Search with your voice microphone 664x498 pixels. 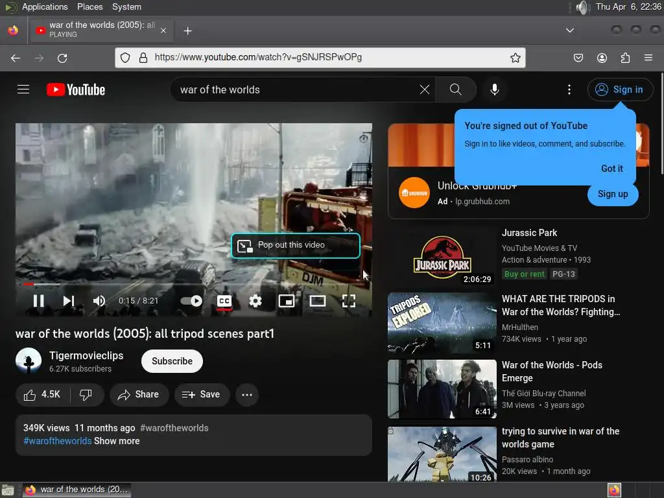(494, 89)
